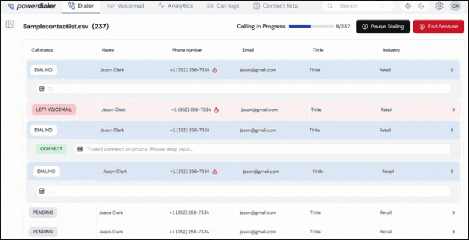Toggle the sidebar panel icon
Image resolution: width=469 pixels, height=240 pixels.
coord(10,24)
